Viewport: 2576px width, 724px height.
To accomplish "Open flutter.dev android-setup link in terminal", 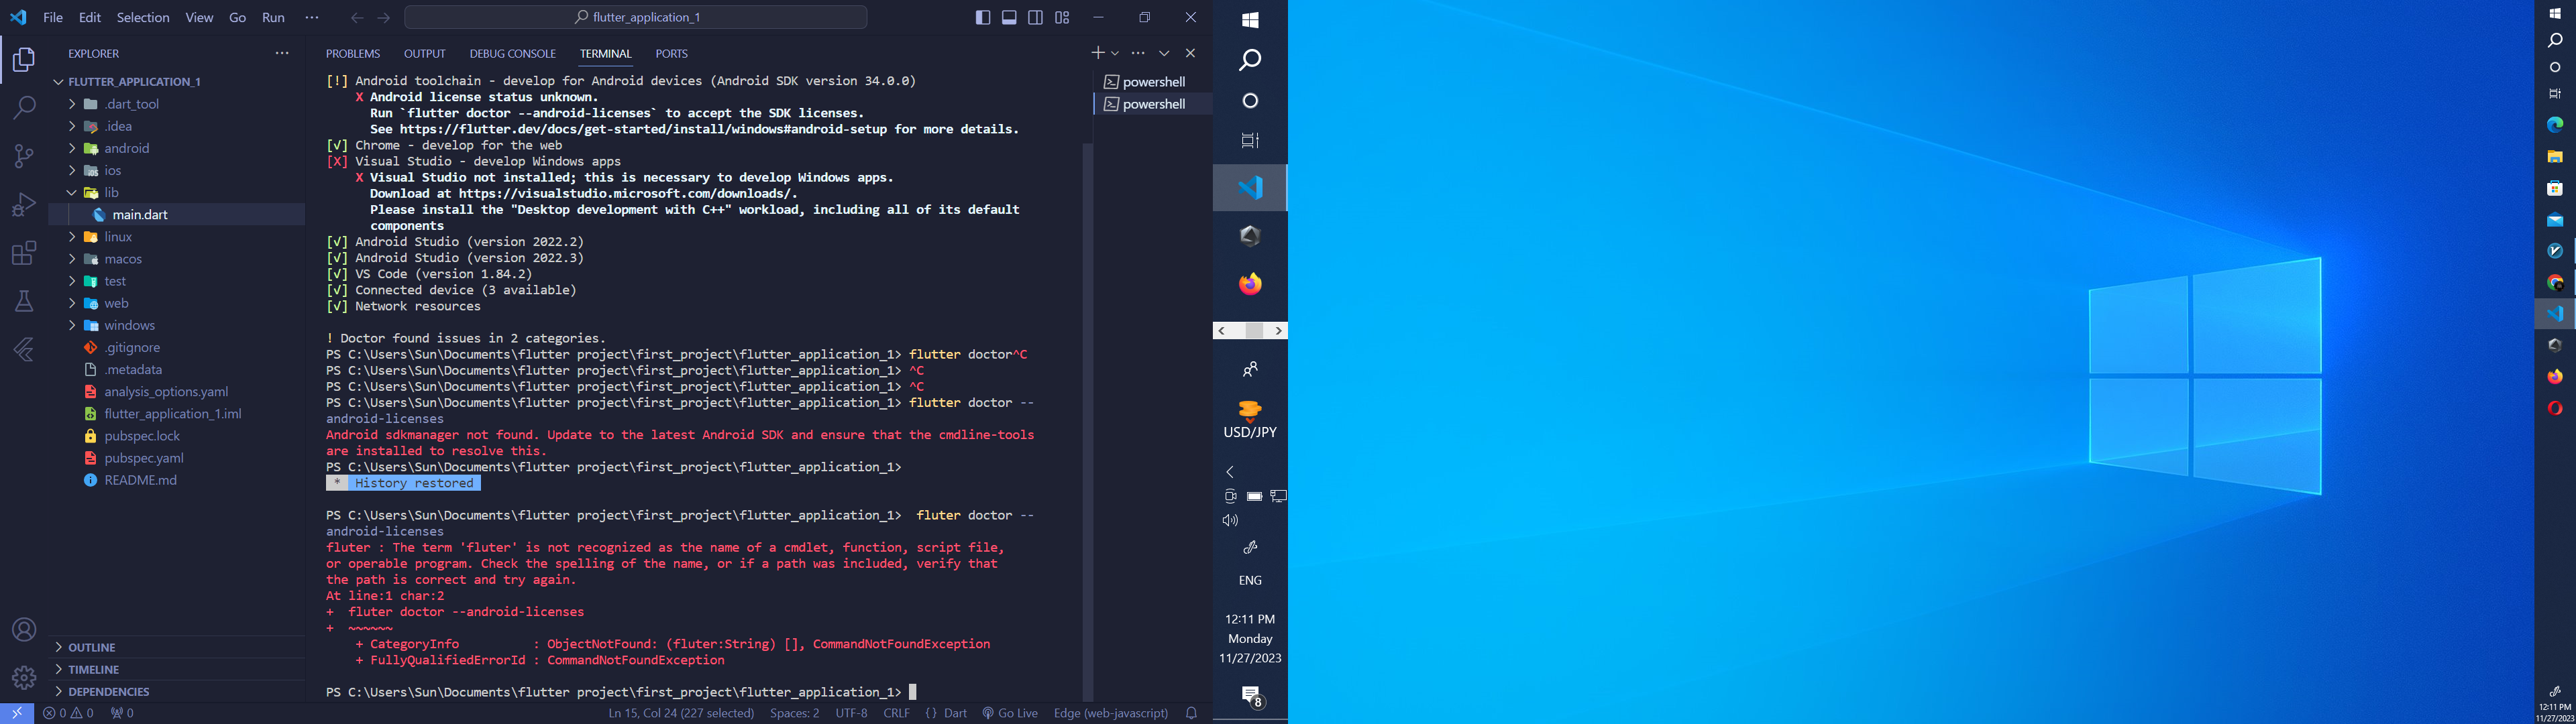I will 644,129.
